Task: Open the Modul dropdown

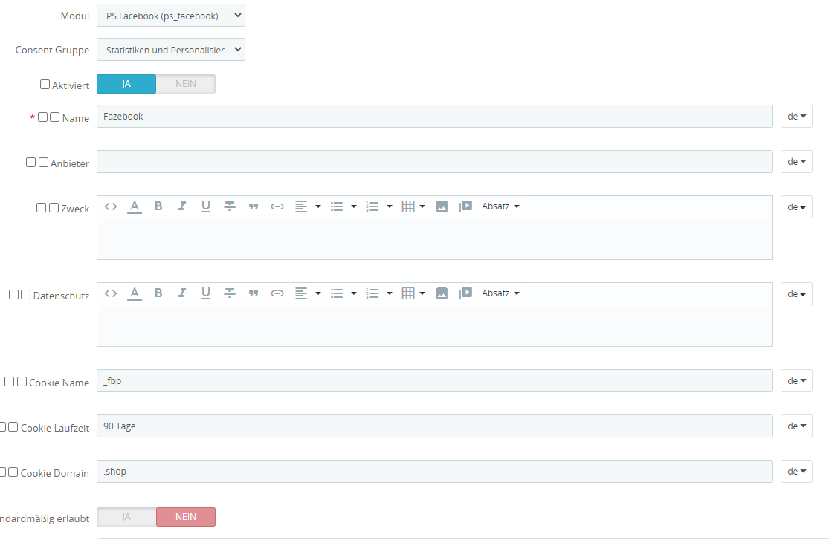Action: pos(171,16)
